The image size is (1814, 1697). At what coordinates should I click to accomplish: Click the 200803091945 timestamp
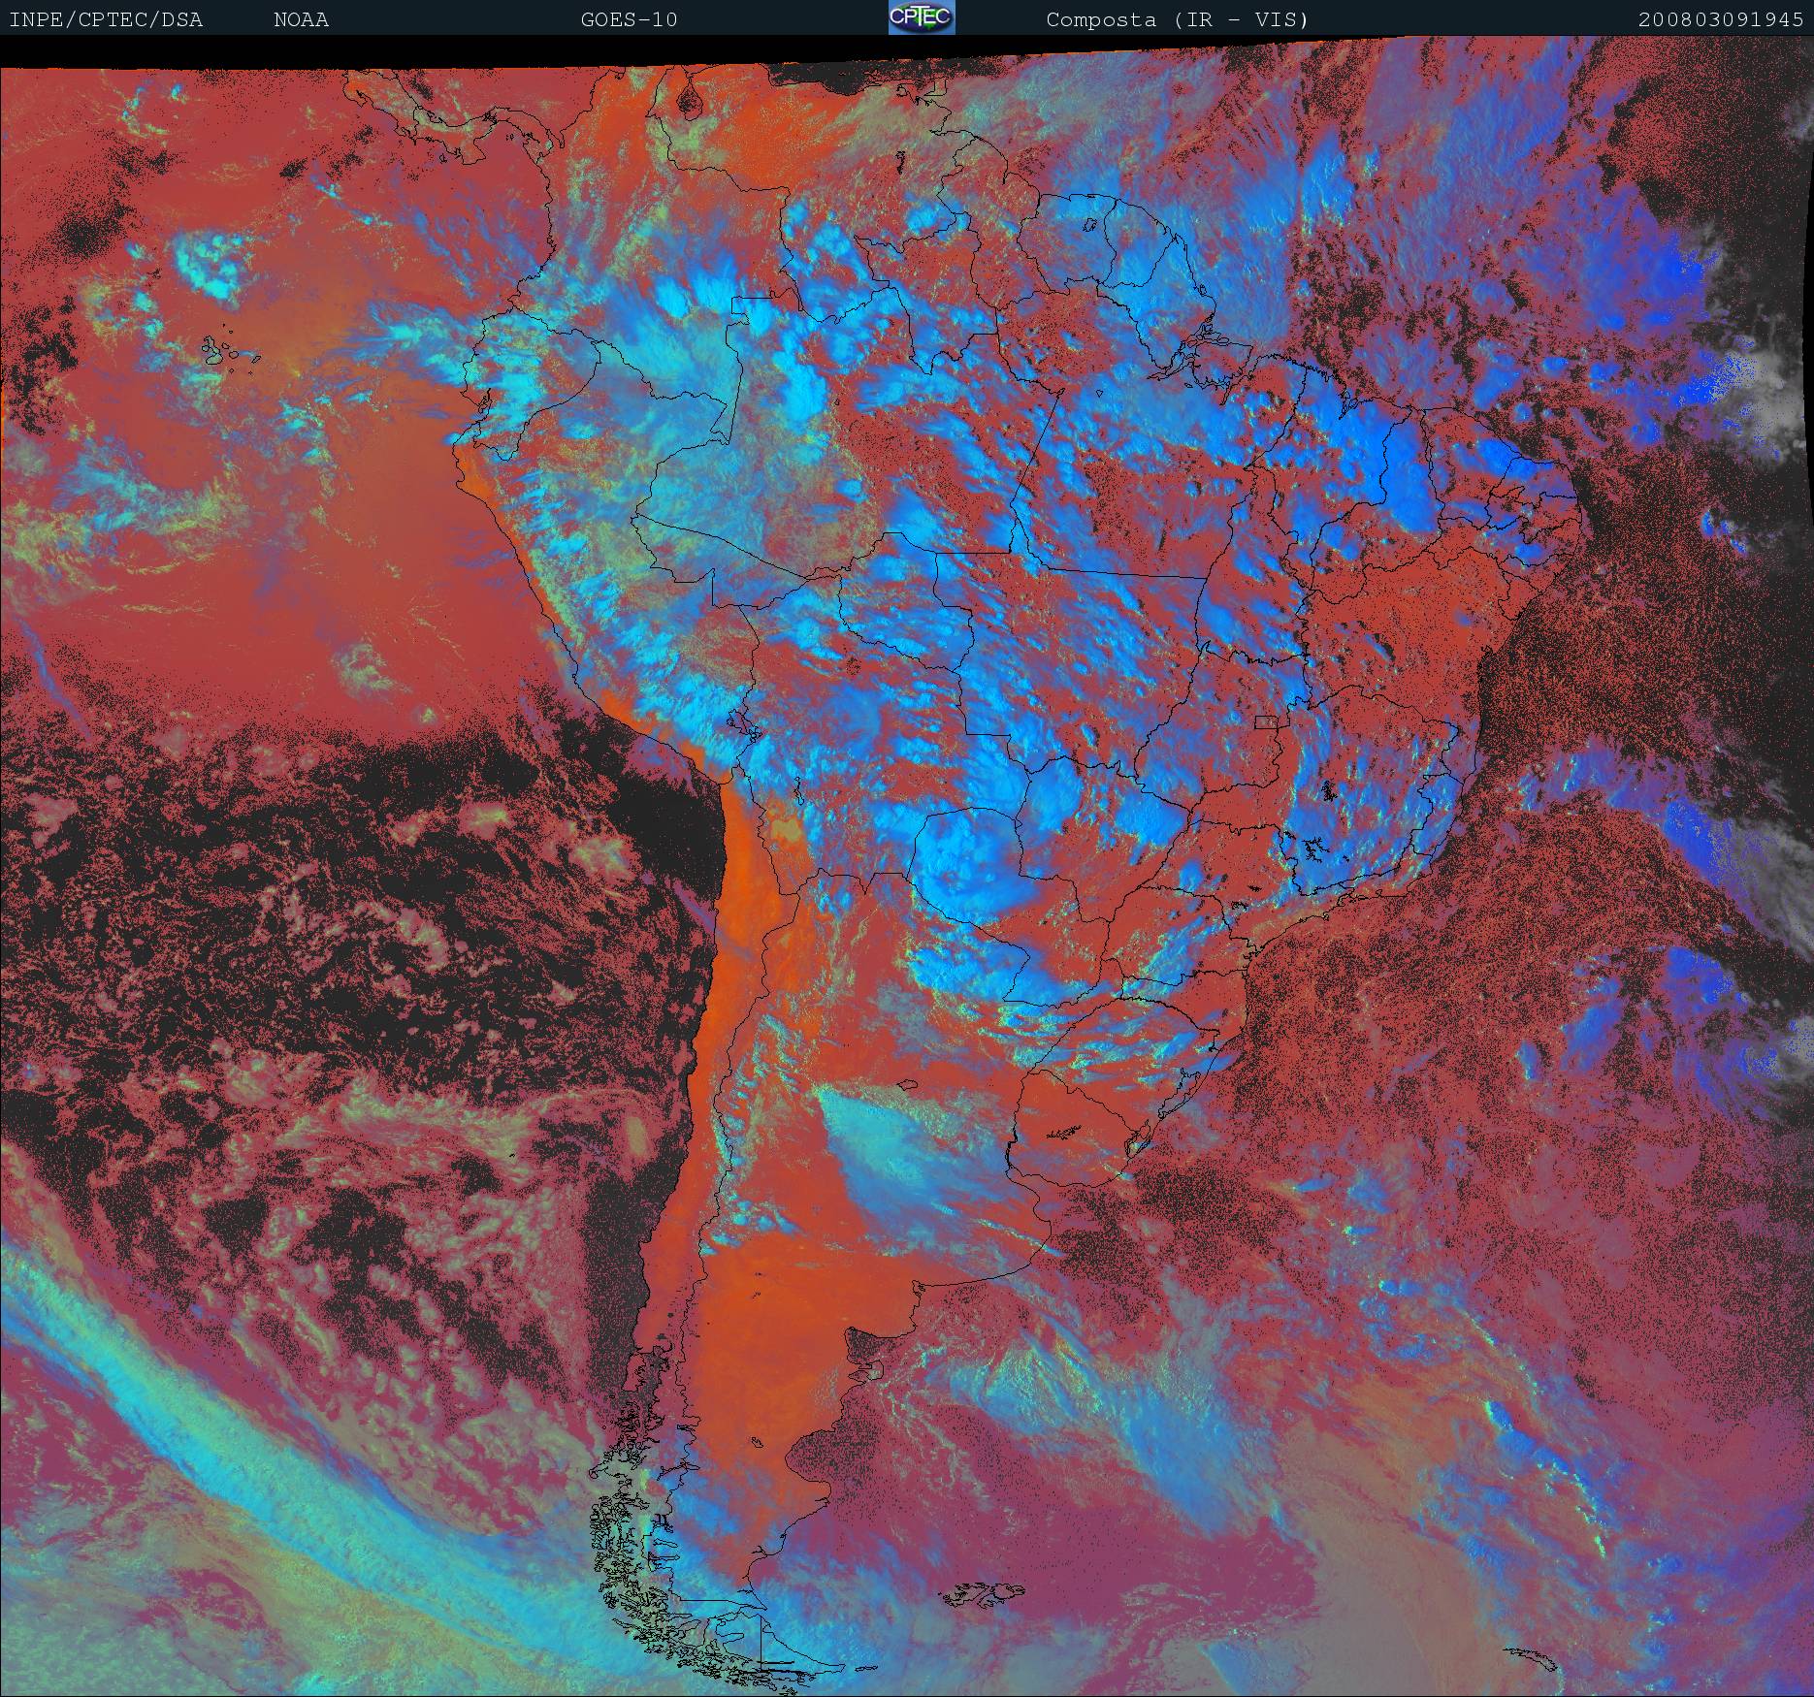tap(1720, 19)
